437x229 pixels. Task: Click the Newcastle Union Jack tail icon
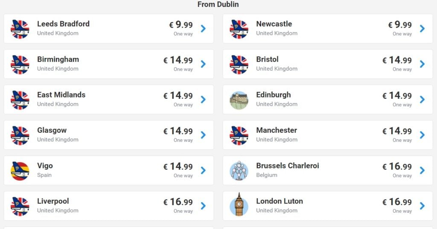pyautogui.click(x=239, y=29)
